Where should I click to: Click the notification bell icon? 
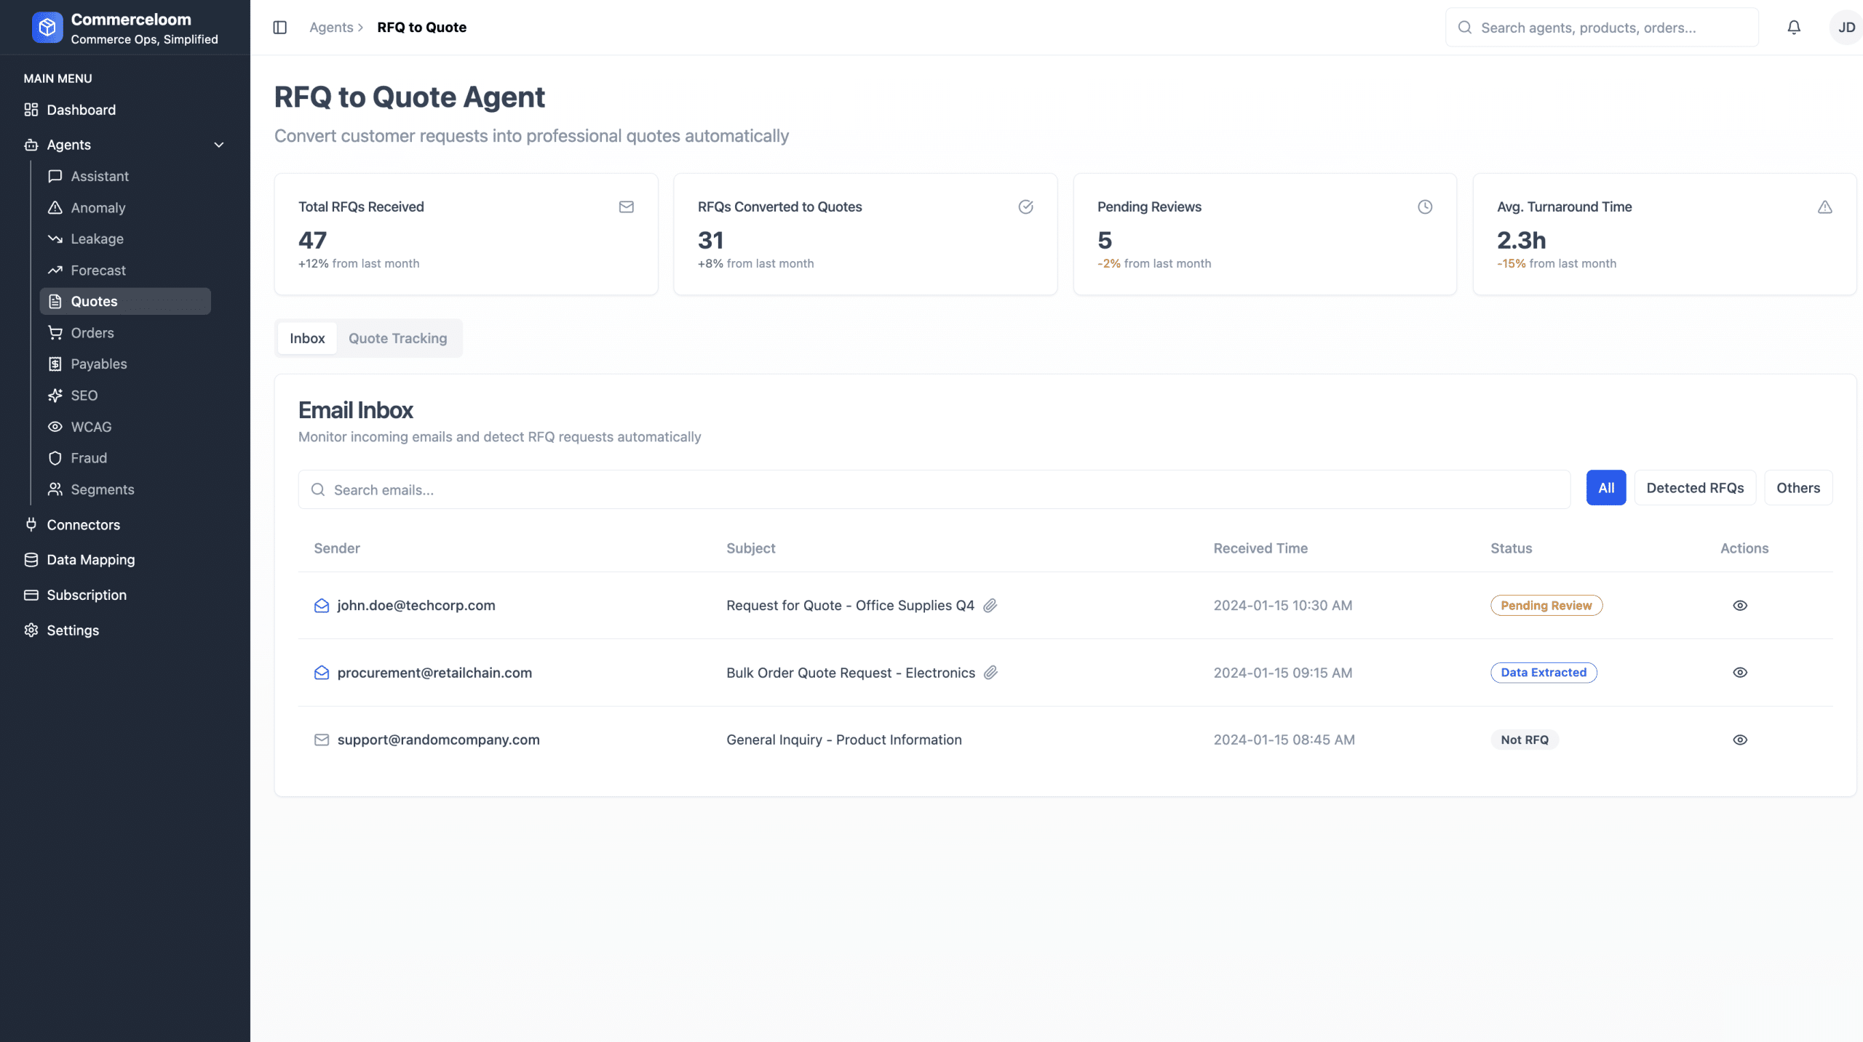[x=1794, y=28]
